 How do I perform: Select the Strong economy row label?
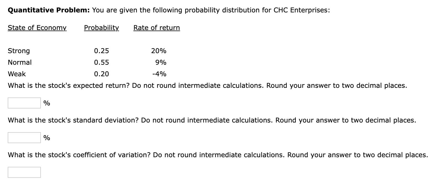pos(19,51)
